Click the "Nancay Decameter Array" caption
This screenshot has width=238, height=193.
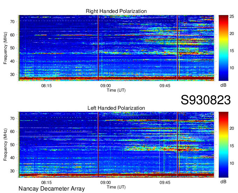click(51, 189)
